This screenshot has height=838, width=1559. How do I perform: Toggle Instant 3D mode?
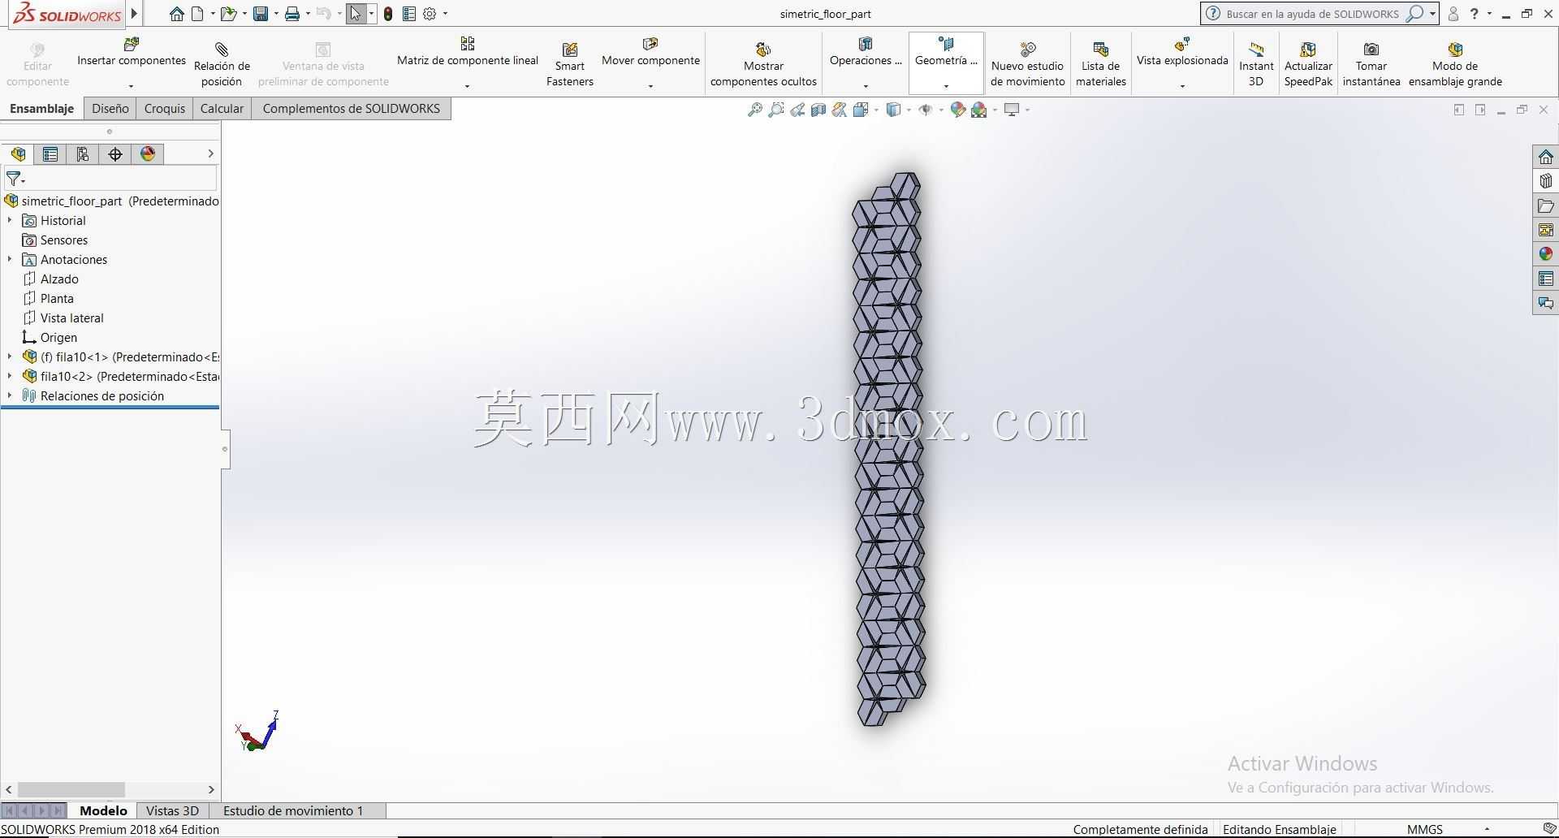[x=1256, y=63]
